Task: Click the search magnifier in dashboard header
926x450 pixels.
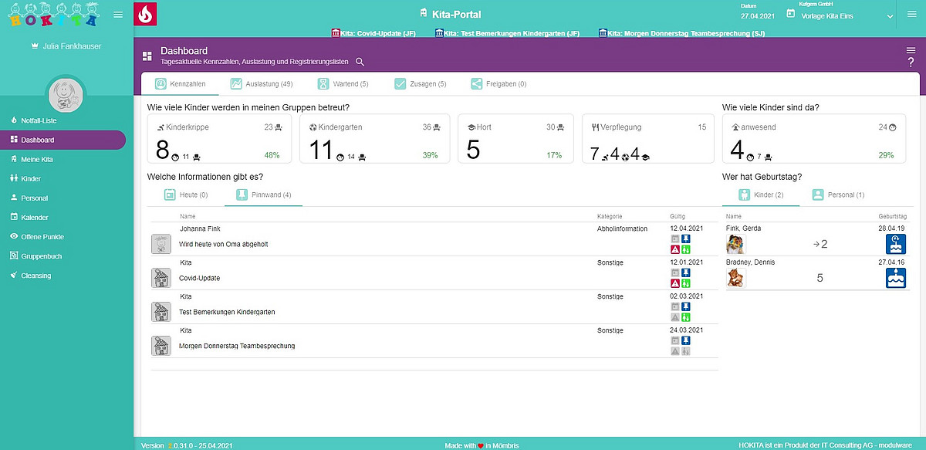Action: point(360,62)
